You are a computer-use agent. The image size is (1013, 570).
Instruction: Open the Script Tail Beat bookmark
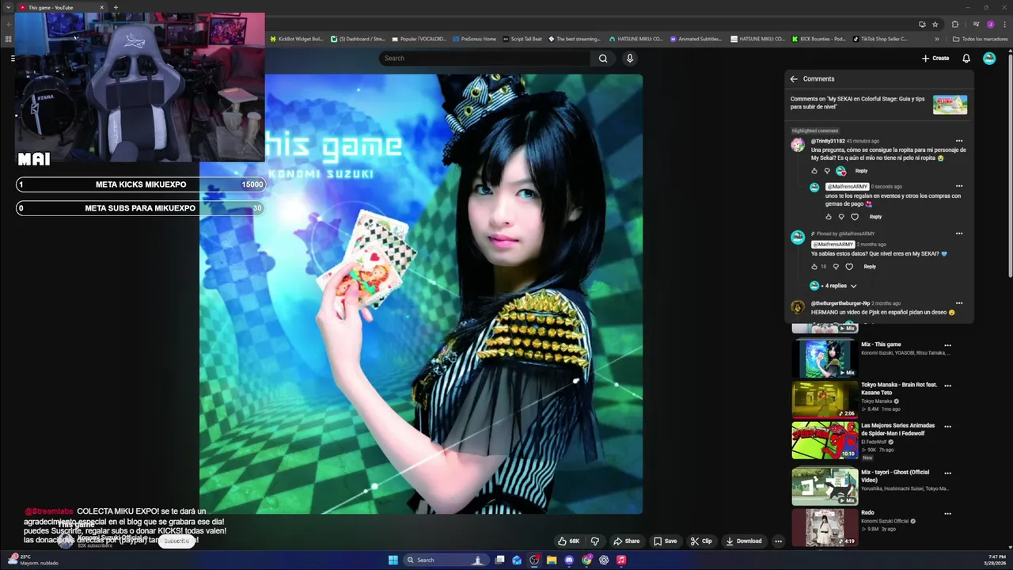tap(522, 39)
